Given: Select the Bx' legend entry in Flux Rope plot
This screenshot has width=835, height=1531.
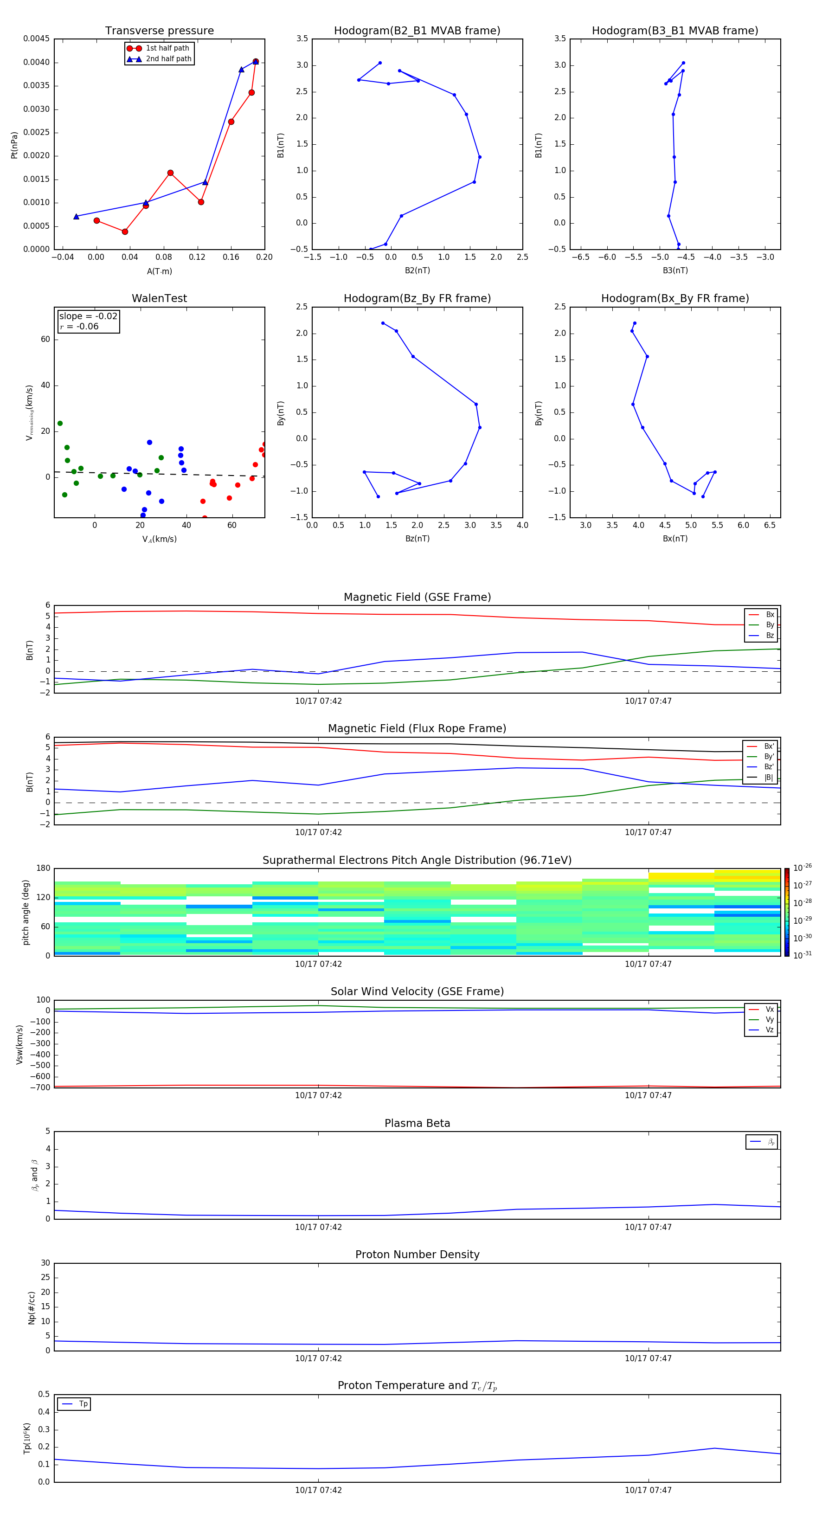Looking at the screenshot, I should click(x=760, y=746).
